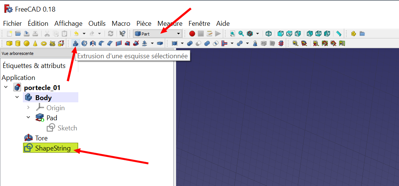Click the Fit all view icon
This screenshot has height=186, width=399.
232,34
